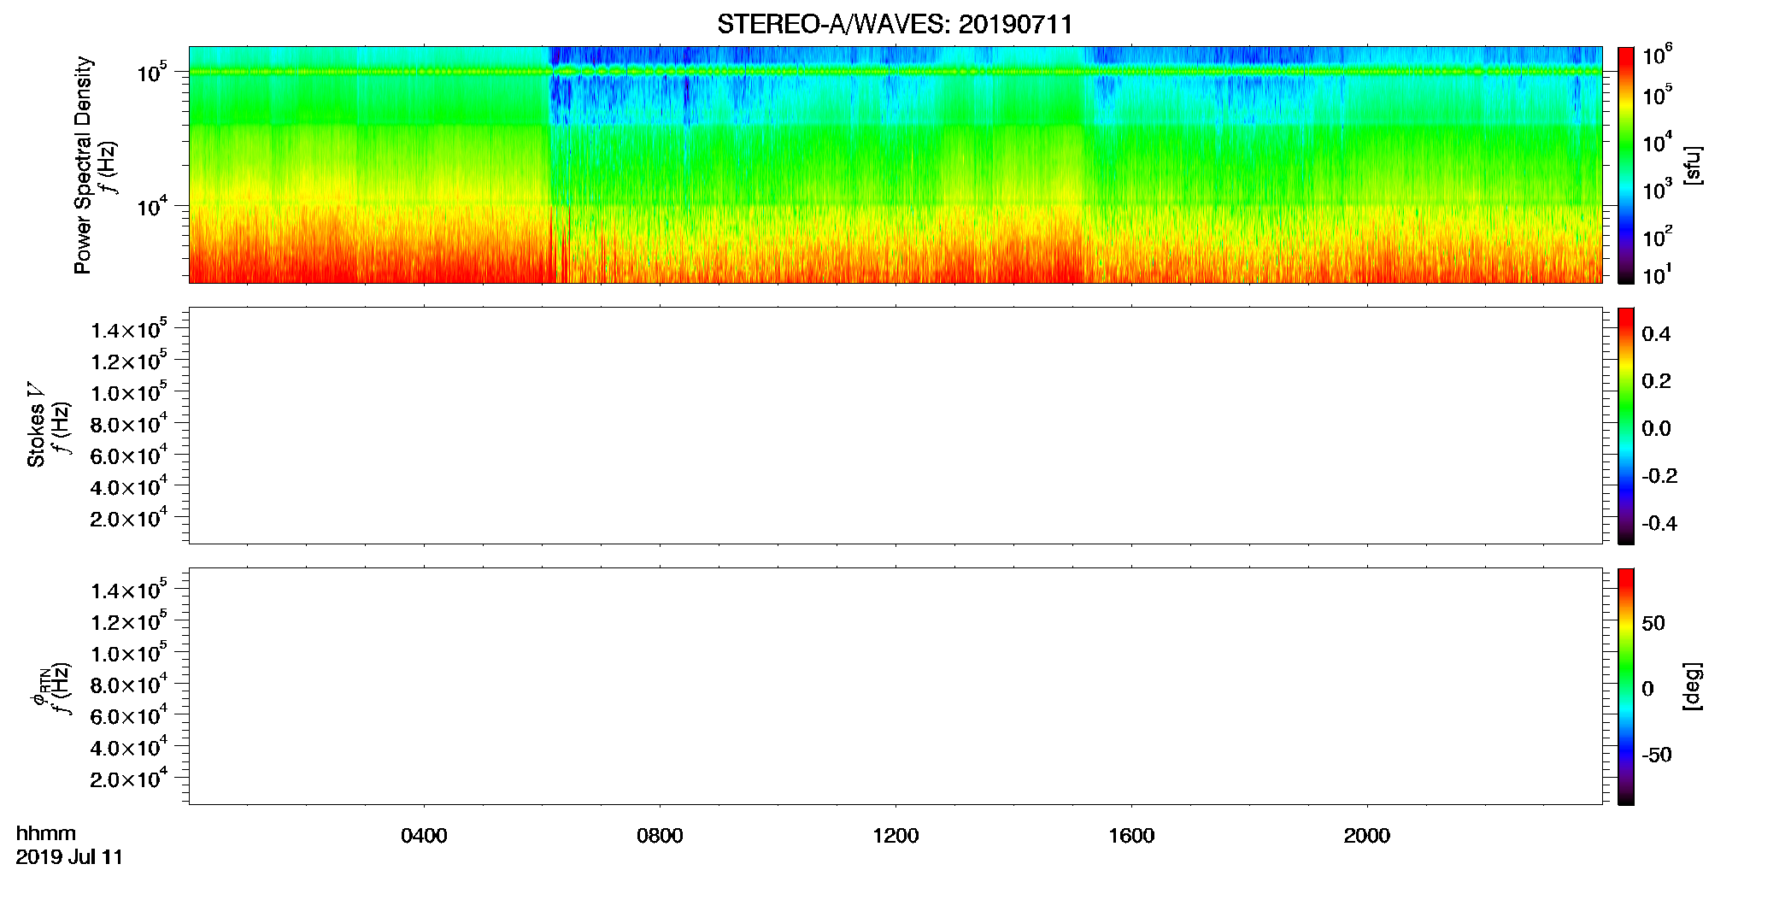Click the 1200 time axis label
1791x923 pixels.
(x=895, y=836)
